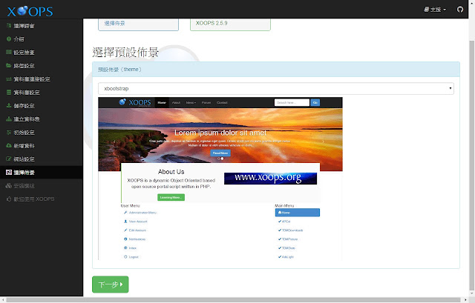
Task: Open the 安裝模組 sidebar step
Action: click(42, 186)
